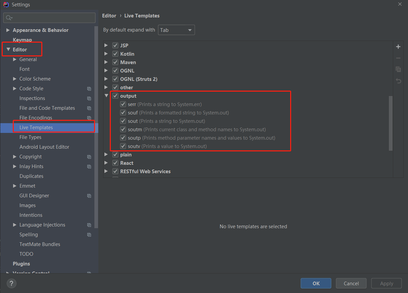The image size is (408, 293).
Task: Click Editor in the breadcrumb header
Action: click(109, 15)
